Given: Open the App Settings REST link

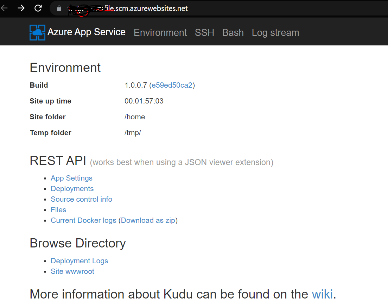Looking at the screenshot, I should click(x=71, y=178).
